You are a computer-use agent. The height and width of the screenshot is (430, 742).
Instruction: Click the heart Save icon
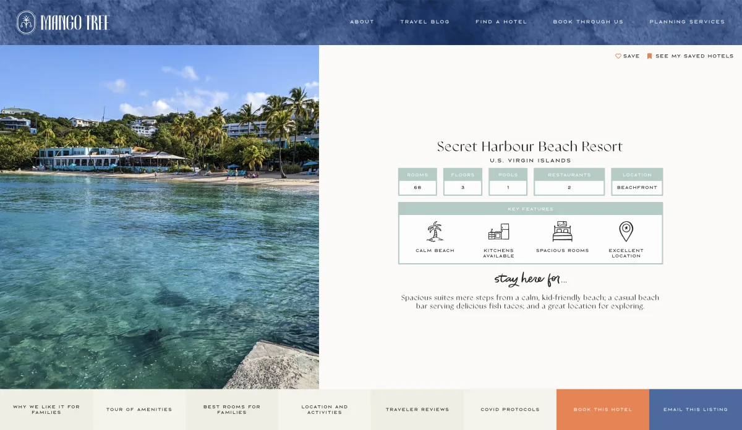[618, 56]
